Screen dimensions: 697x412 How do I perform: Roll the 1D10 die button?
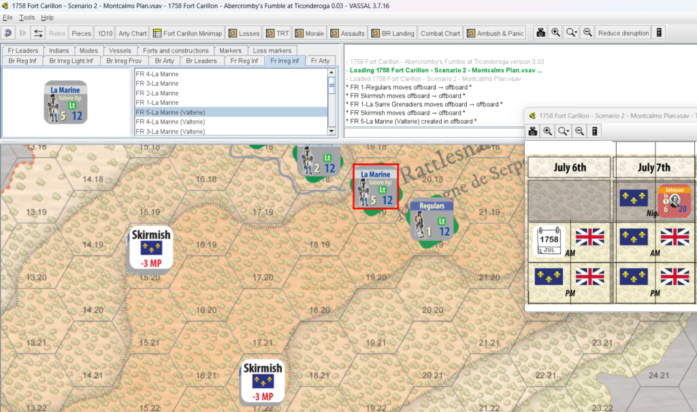click(x=105, y=33)
